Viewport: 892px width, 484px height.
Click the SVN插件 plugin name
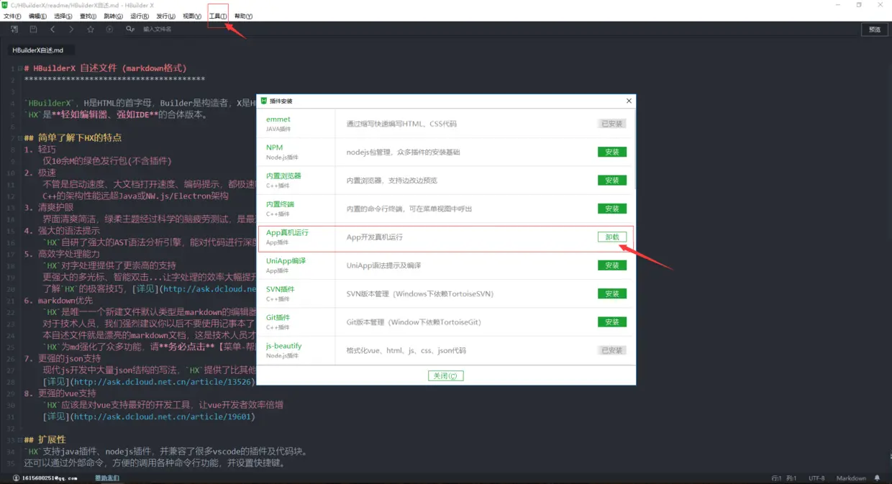click(280, 289)
